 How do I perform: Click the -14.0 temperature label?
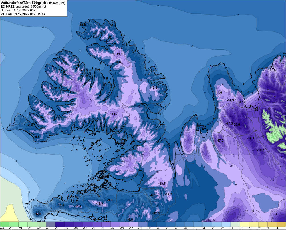point(218,93)
